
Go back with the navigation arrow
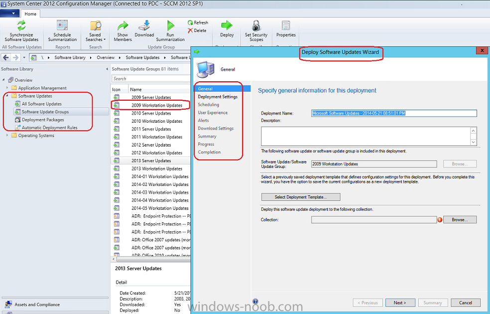coord(6,57)
